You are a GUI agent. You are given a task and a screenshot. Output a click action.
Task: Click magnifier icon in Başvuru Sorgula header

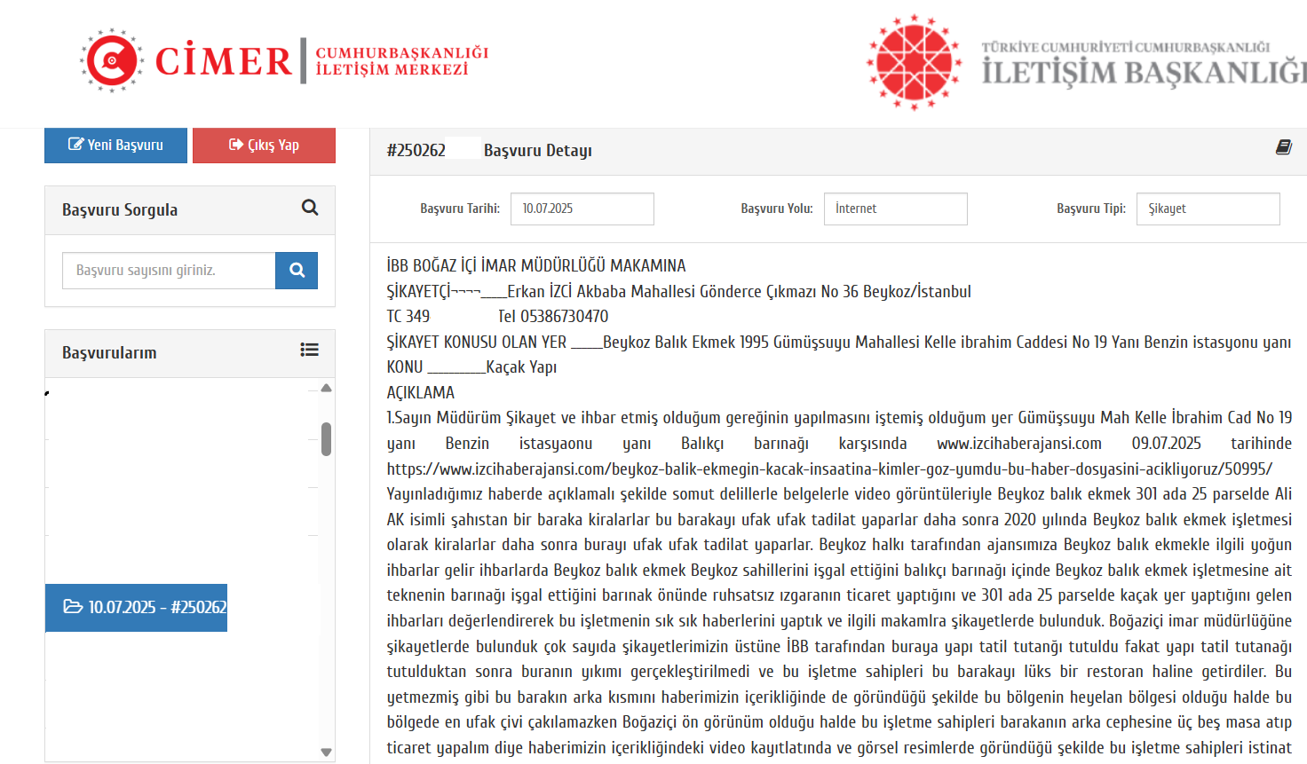pyautogui.click(x=310, y=208)
